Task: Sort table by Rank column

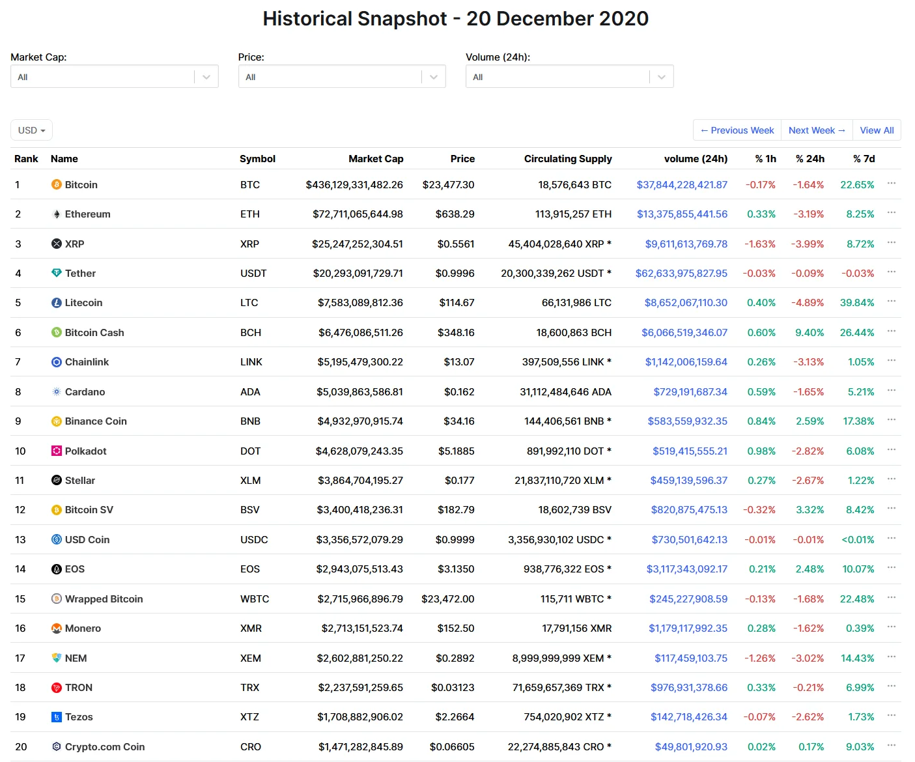Action: tap(26, 159)
